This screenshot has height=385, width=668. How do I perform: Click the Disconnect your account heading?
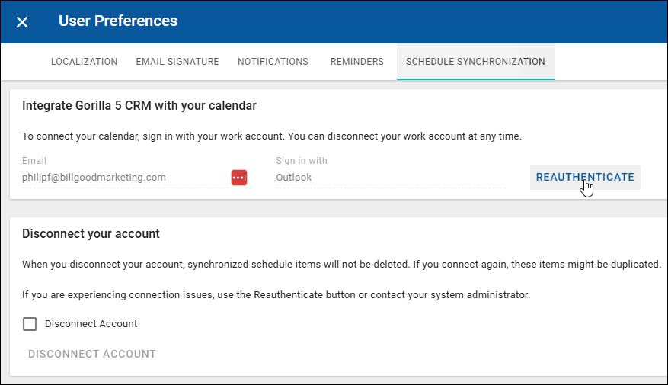click(x=91, y=233)
